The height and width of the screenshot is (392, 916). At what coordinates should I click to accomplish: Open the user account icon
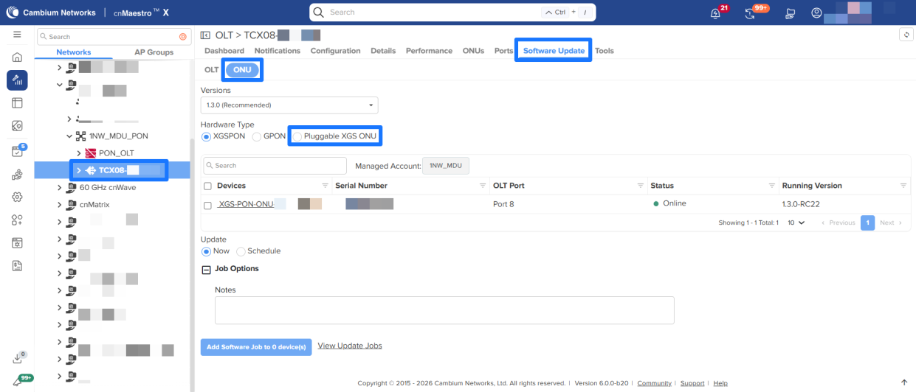pos(816,13)
